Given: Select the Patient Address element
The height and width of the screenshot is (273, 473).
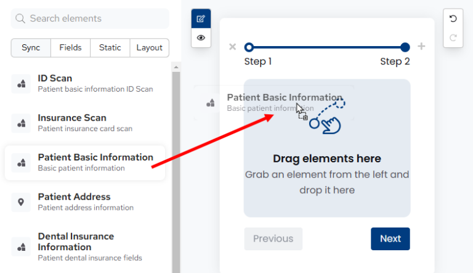Looking at the screenshot, I should click(85, 202).
